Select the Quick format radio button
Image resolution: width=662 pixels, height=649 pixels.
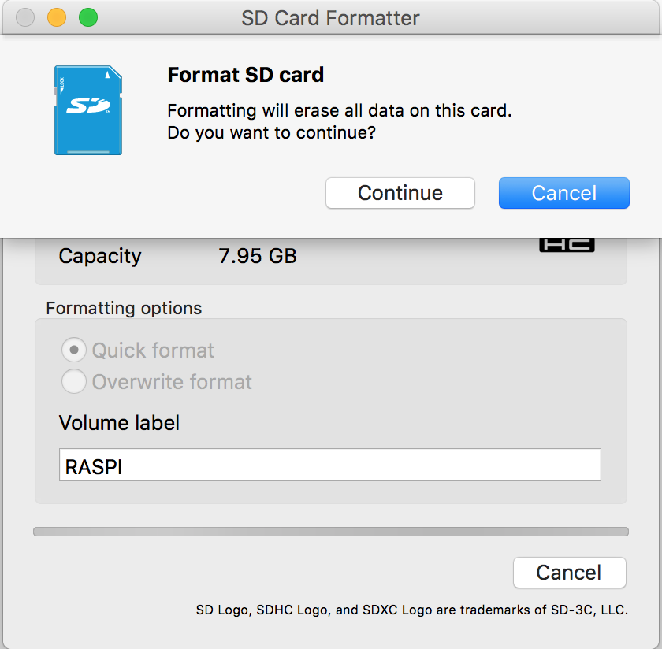(x=74, y=350)
